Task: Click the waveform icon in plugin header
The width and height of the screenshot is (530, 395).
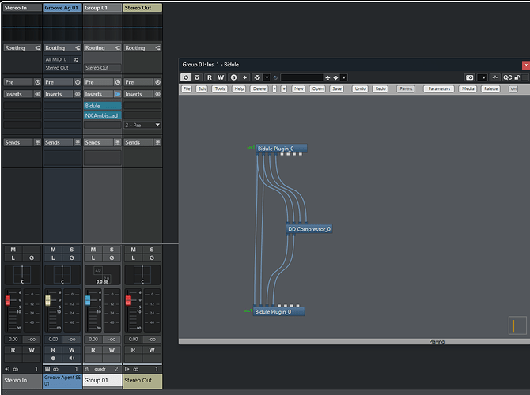Action: pyautogui.click(x=495, y=77)
